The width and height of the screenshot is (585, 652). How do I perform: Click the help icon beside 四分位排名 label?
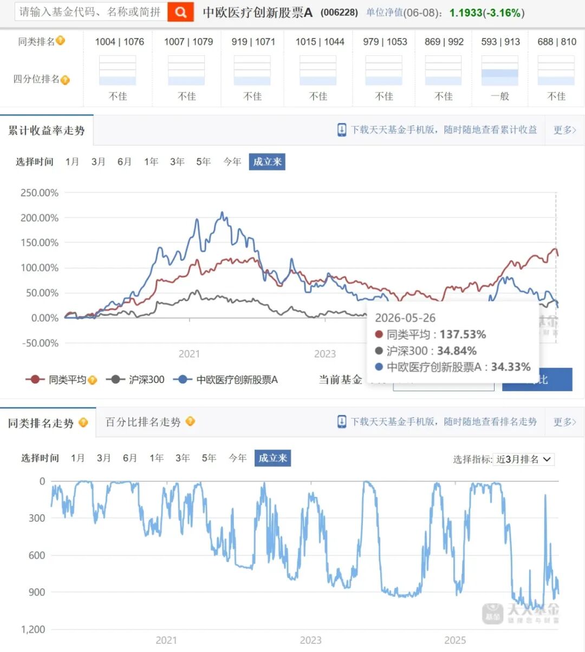tap(65, 80)
